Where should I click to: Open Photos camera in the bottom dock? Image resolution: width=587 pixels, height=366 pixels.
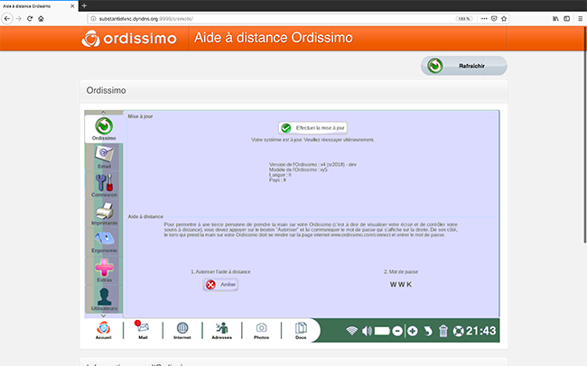pos(261,330)
